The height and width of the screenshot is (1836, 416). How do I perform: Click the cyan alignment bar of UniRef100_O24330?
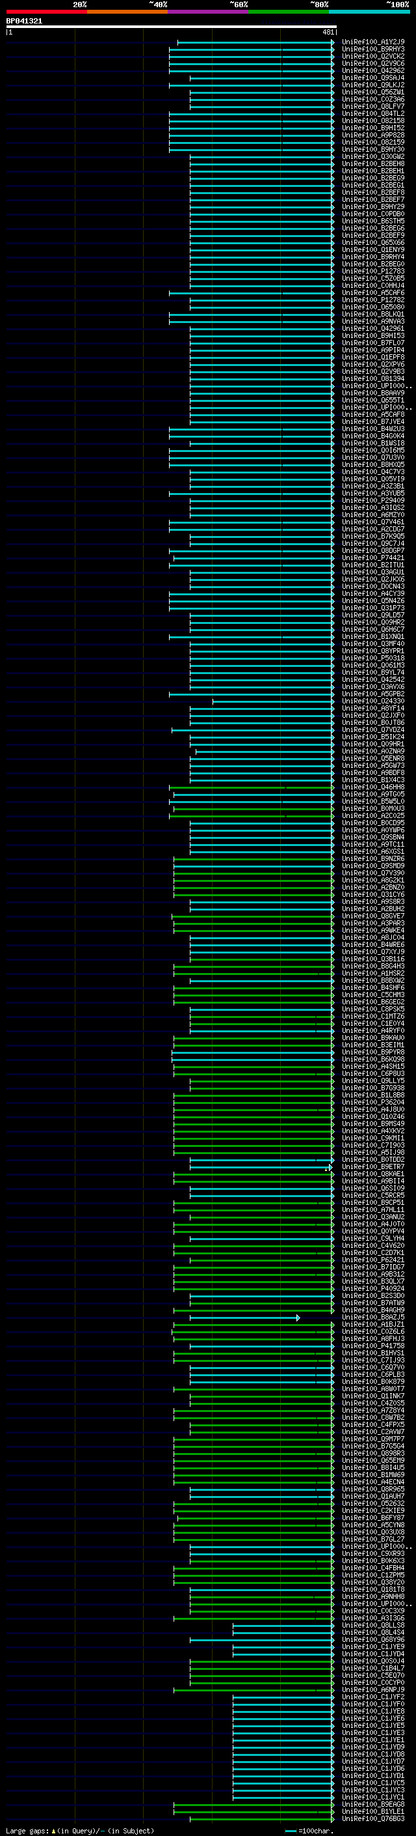[273, 701]
